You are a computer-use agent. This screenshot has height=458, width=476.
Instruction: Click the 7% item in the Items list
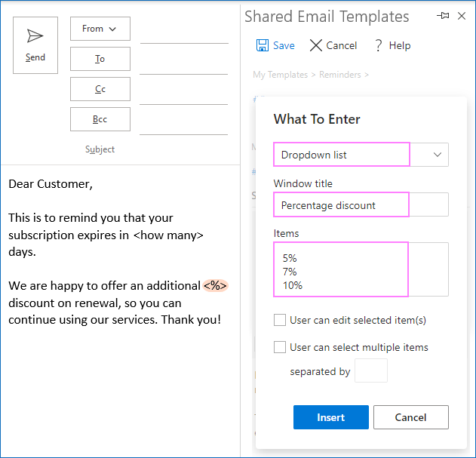tap(290, 272)
